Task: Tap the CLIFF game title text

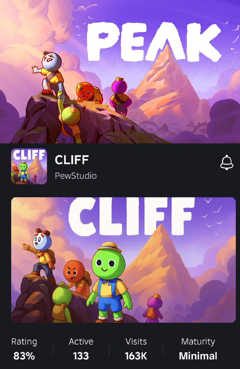Action: [x=72, y=160]
